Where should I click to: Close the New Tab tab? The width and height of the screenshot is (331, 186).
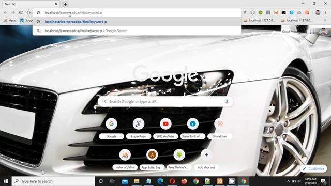click(56, 4)
